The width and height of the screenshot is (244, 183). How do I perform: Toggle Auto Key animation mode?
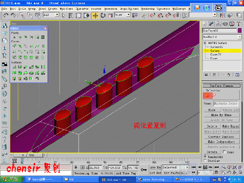pos(155,167)
